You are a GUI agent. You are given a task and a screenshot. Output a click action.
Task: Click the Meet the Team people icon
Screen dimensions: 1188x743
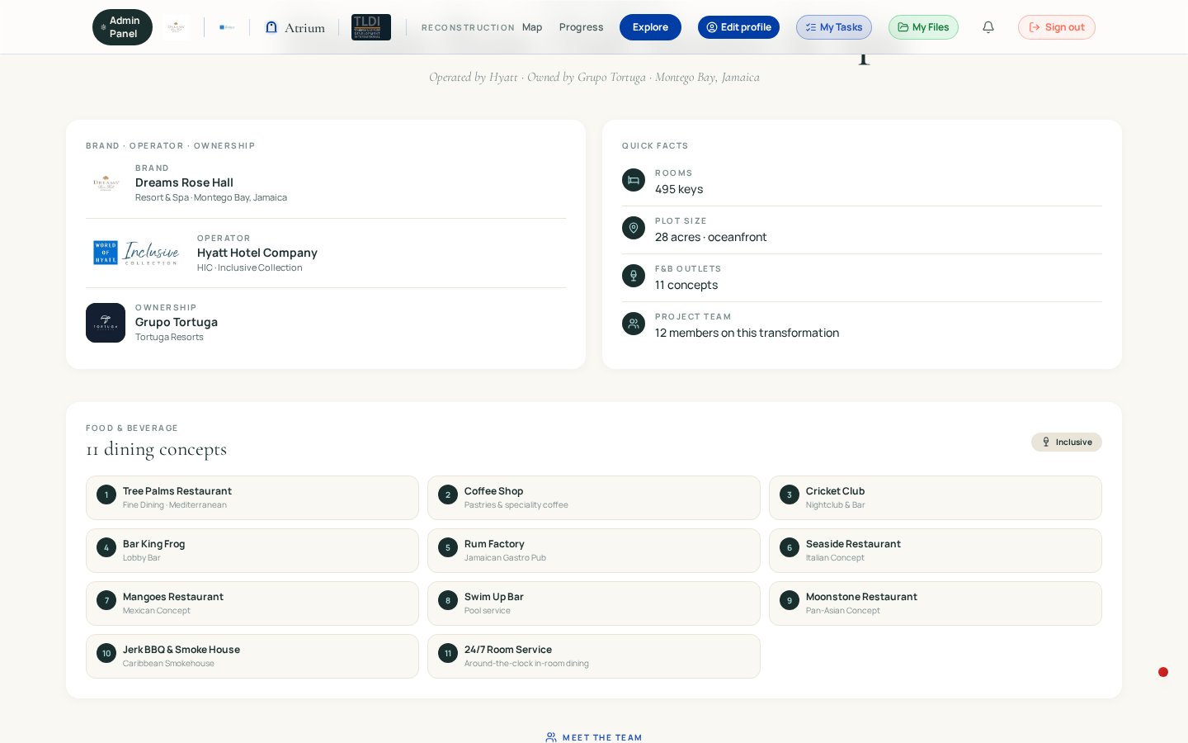click(x=551, y=737)
